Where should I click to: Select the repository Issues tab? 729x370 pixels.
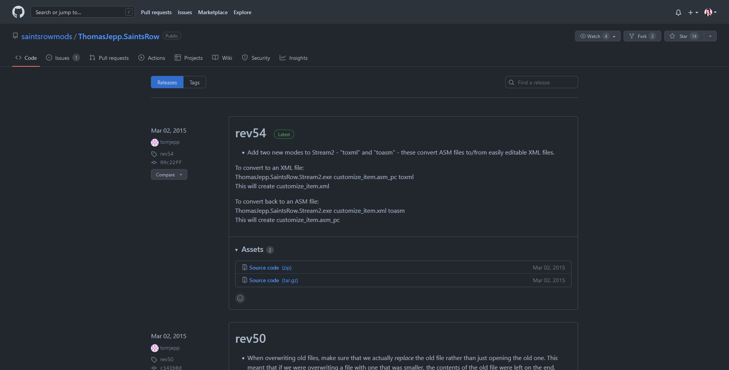point(63,58)
